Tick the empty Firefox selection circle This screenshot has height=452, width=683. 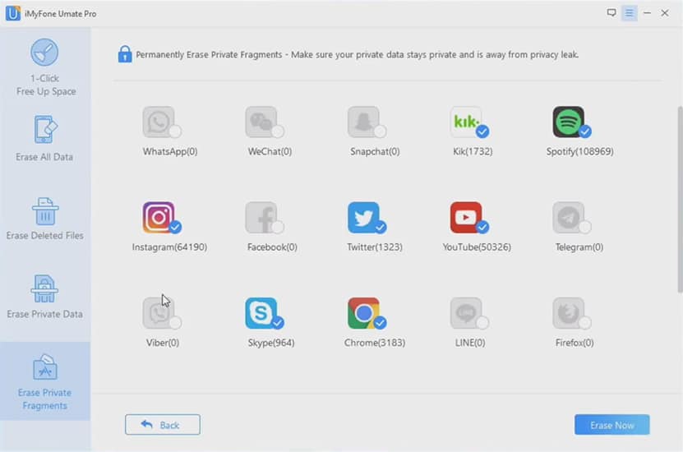point(585,323)
